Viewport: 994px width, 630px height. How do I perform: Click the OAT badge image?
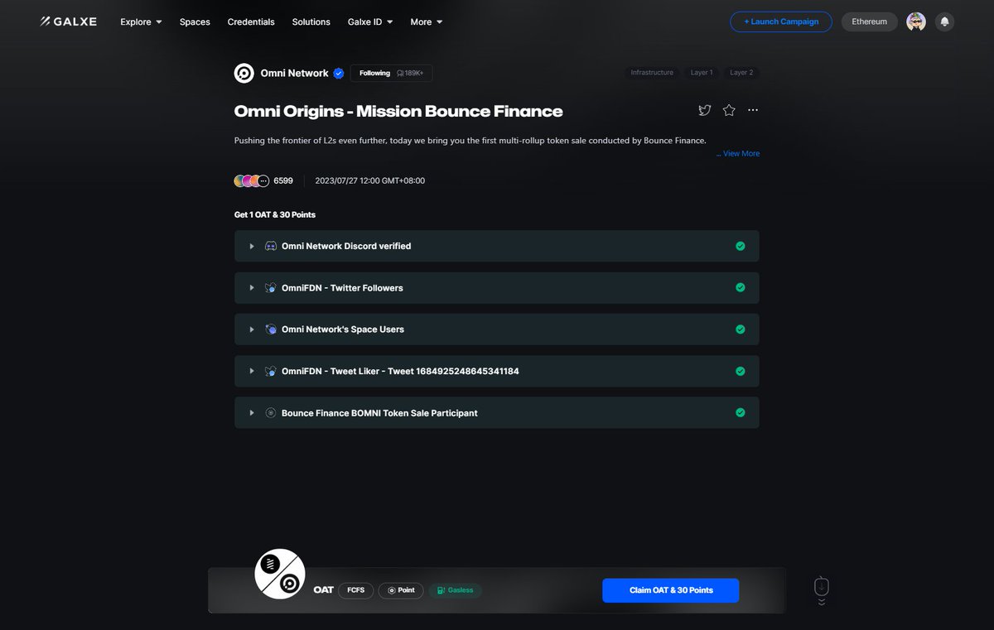pyautogui.click(x=280, y=575)
